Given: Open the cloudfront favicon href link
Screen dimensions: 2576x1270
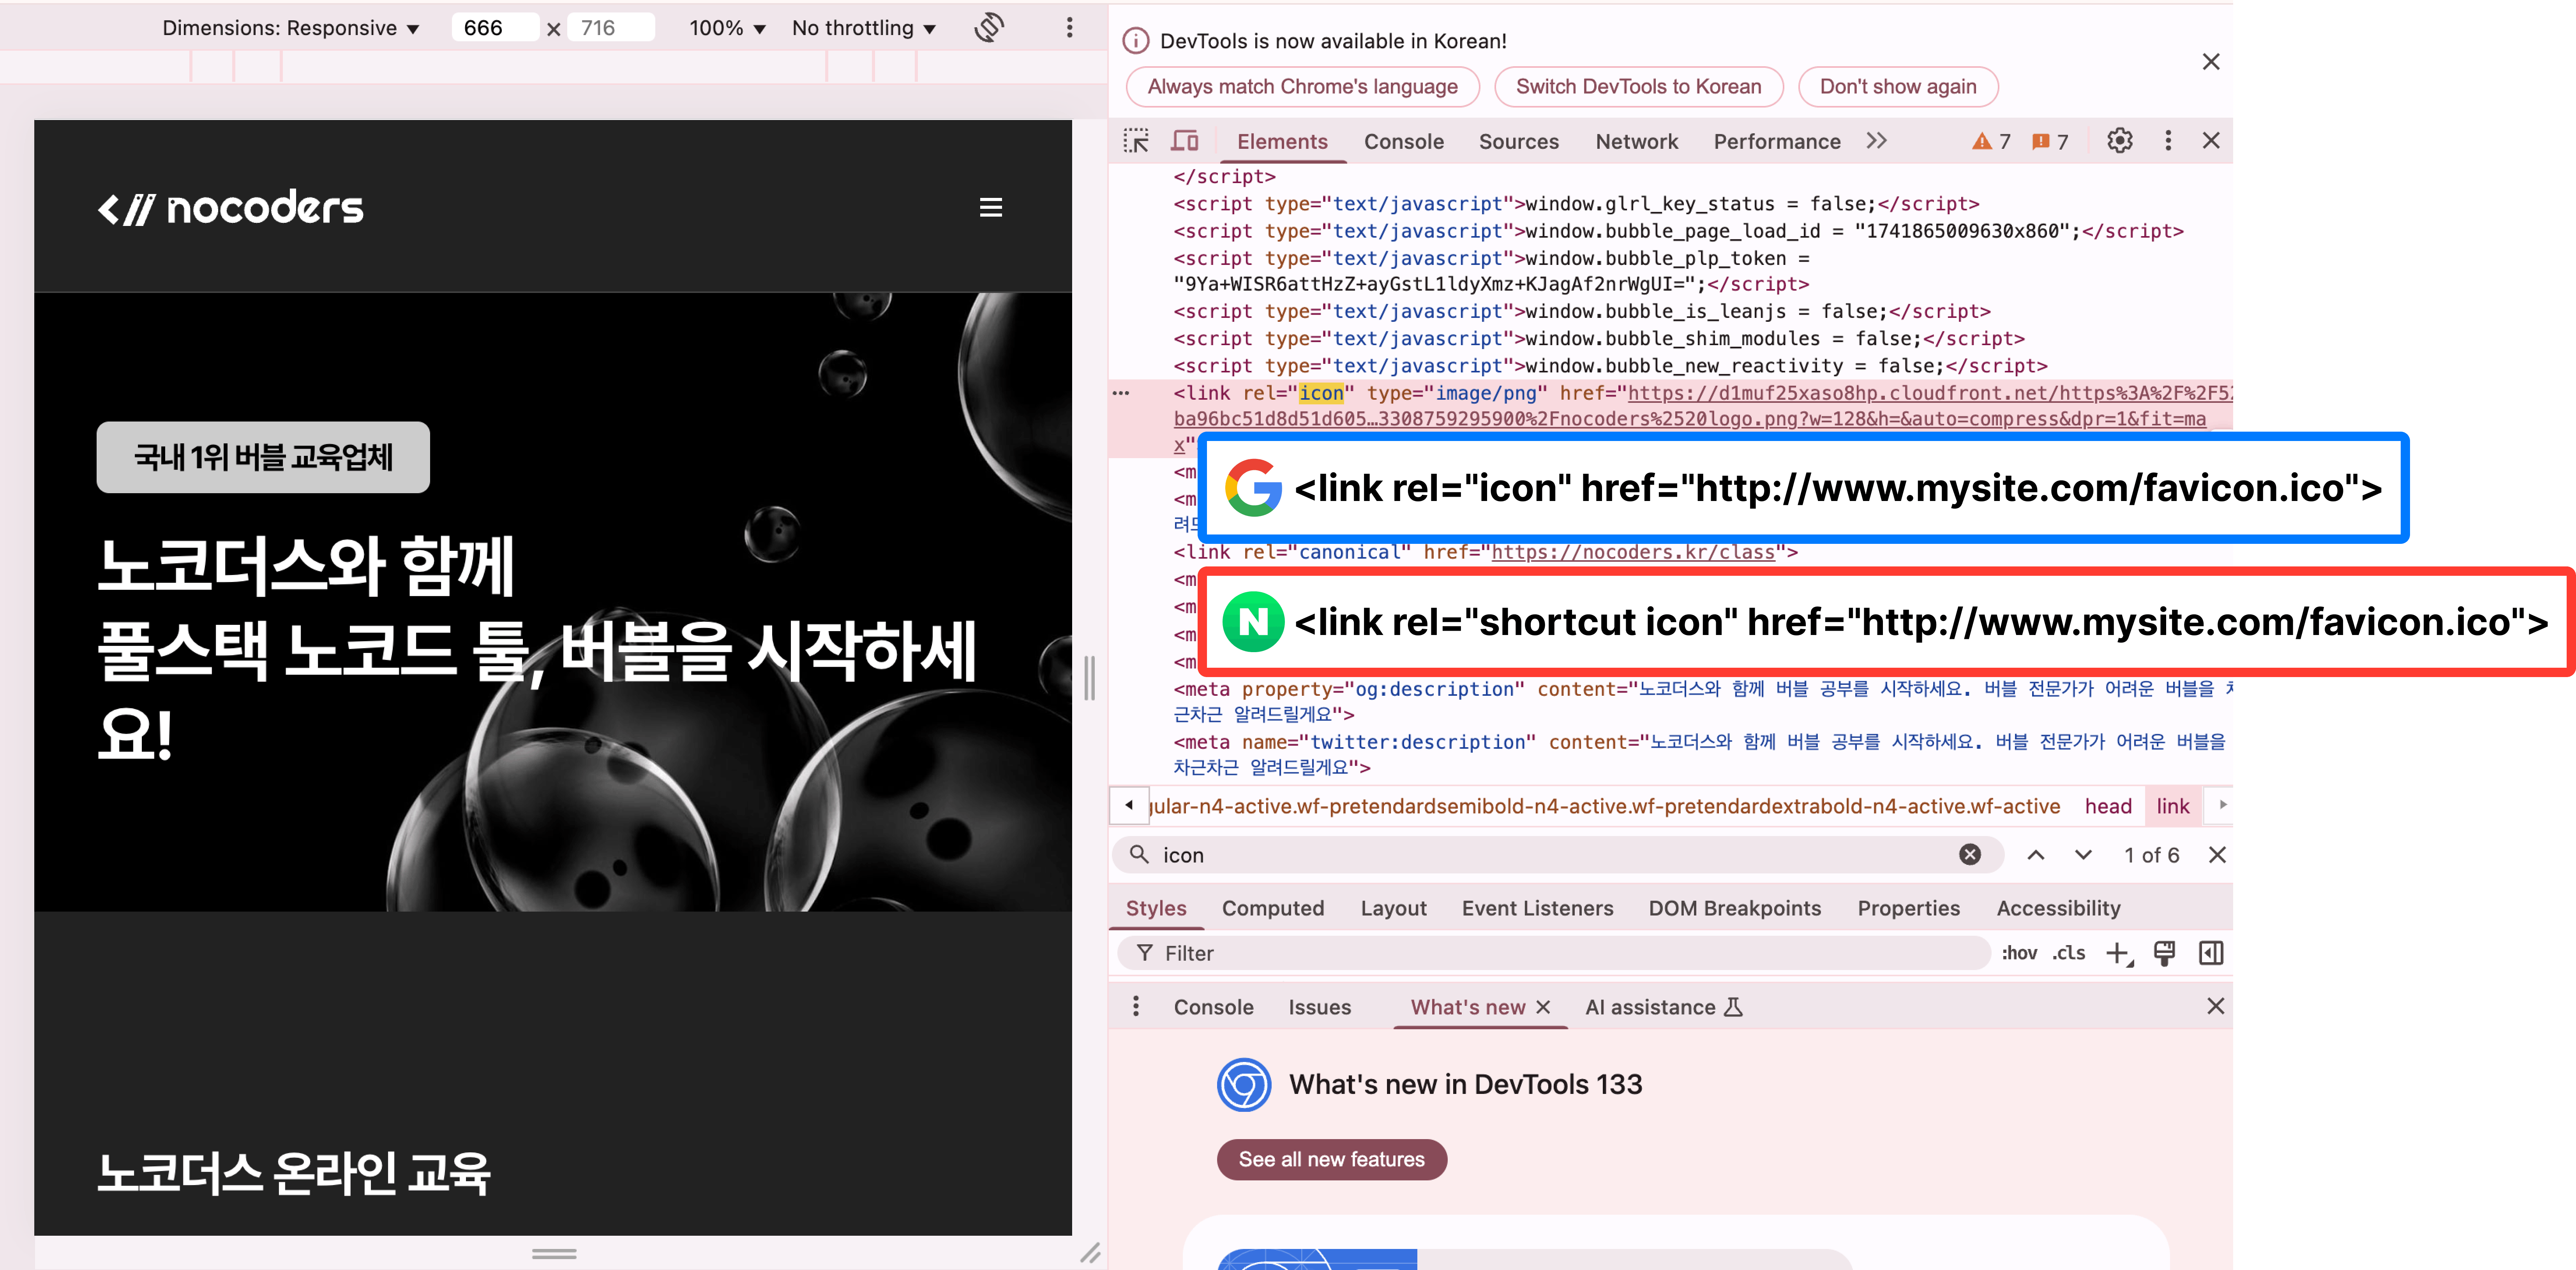Looking at the screenshot, I should (1703, 419).
